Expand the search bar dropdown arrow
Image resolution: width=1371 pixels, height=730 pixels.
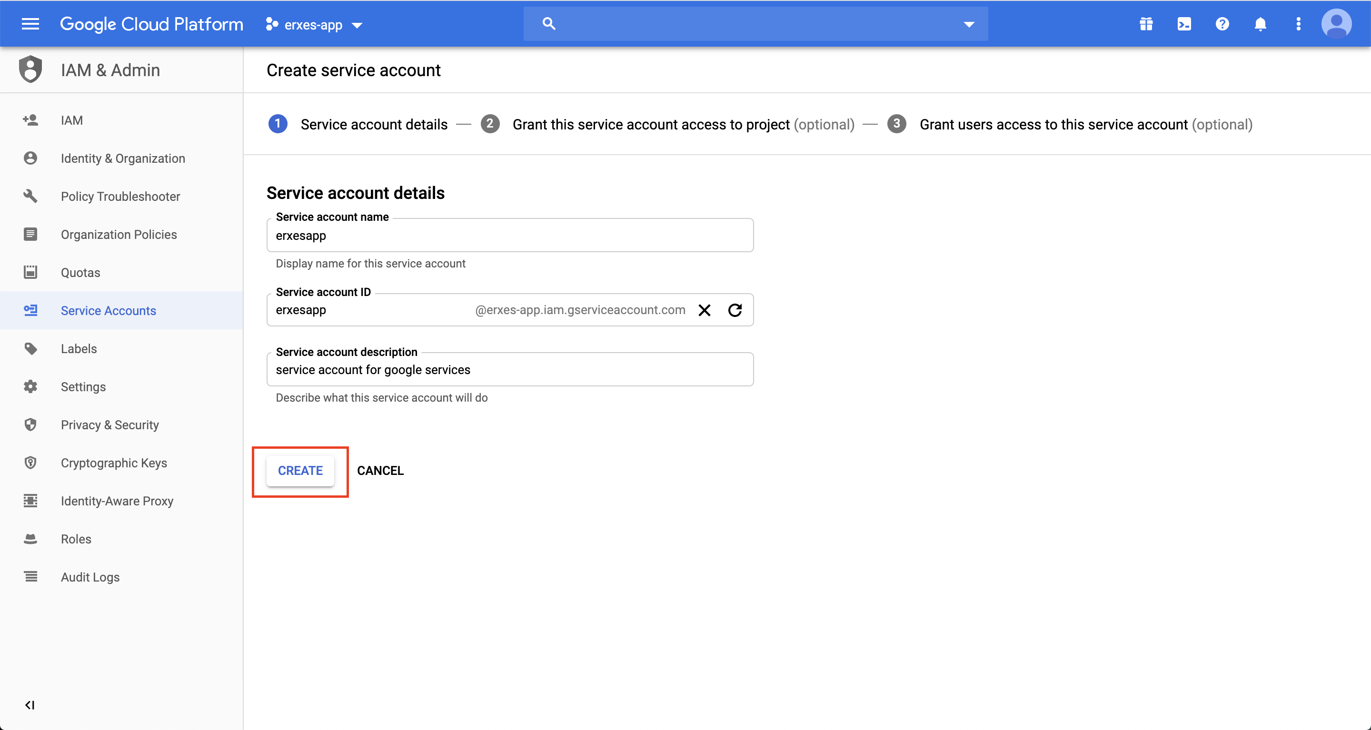pos(969,24)
